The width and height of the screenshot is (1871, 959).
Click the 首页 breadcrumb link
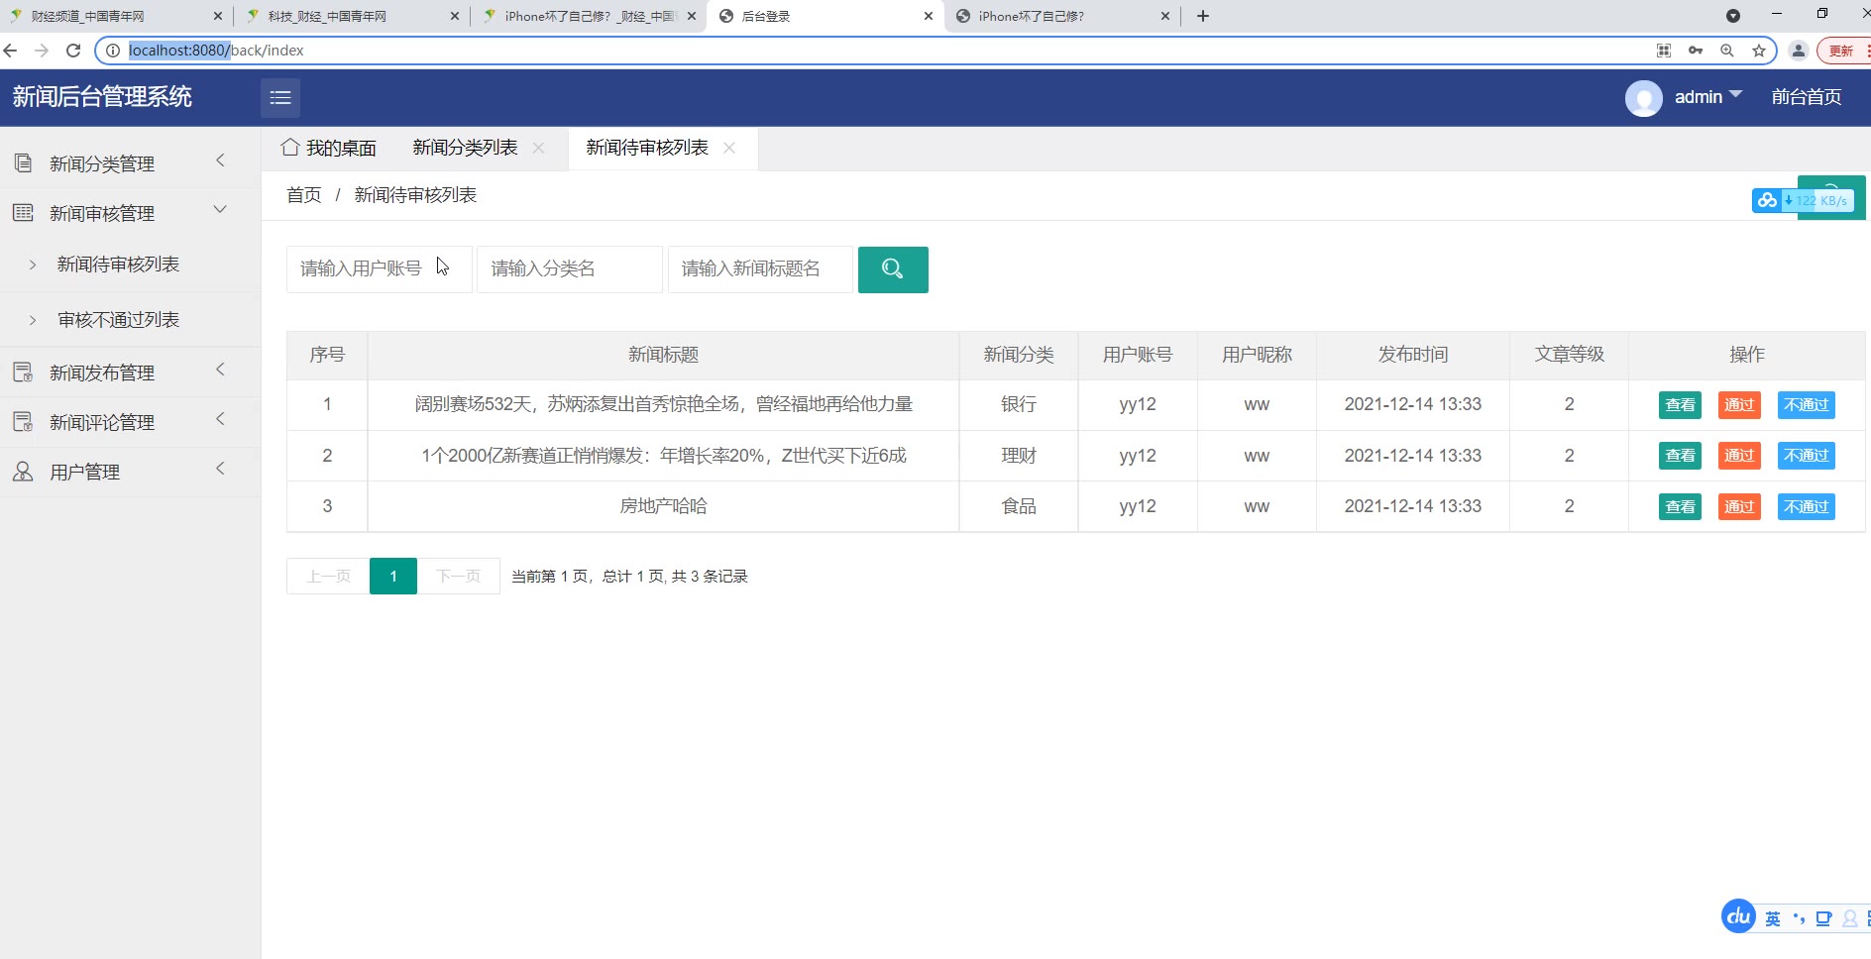tap(304, 195)
